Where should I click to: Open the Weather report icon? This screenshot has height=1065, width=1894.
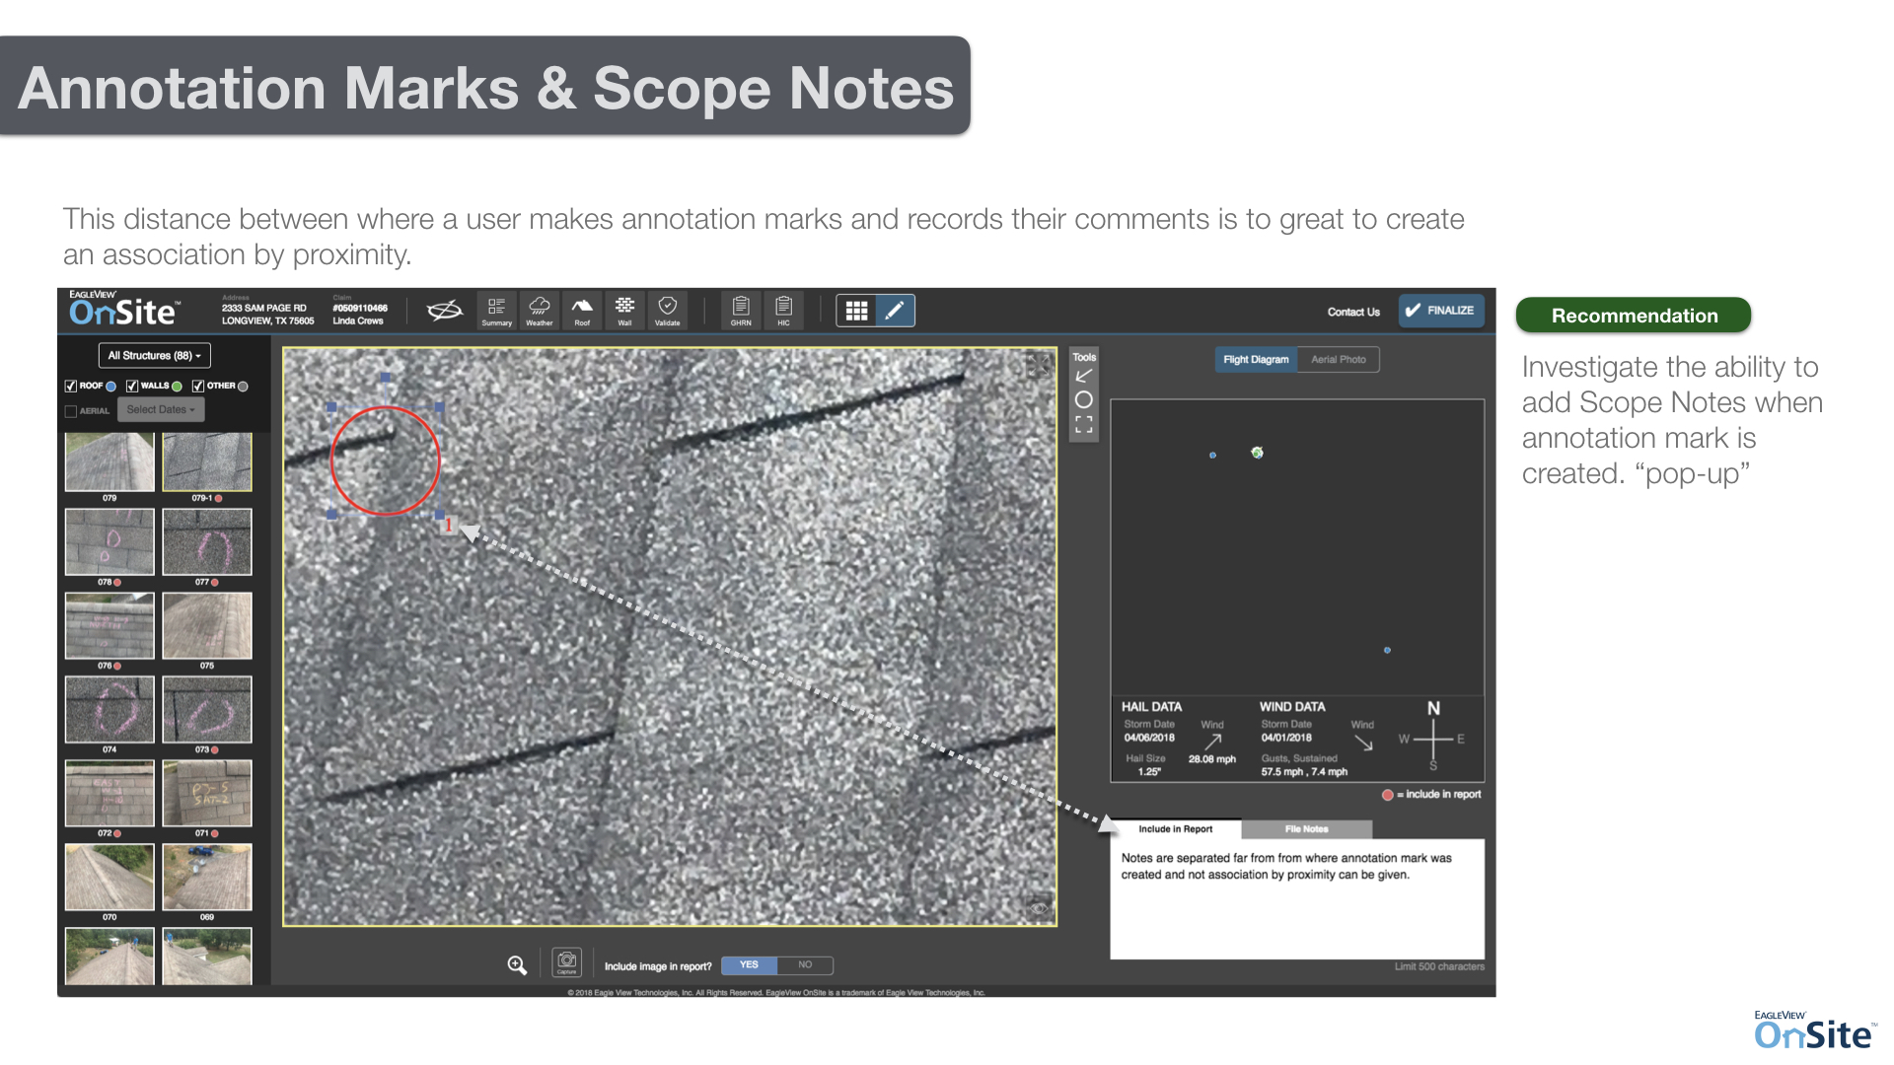(x=539, y=311)
